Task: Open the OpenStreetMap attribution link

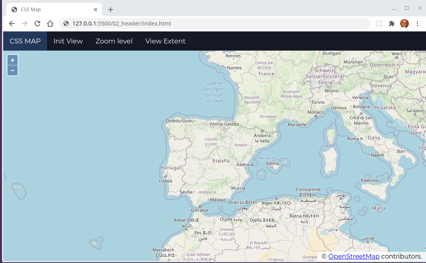Action: tap(354, 256)
